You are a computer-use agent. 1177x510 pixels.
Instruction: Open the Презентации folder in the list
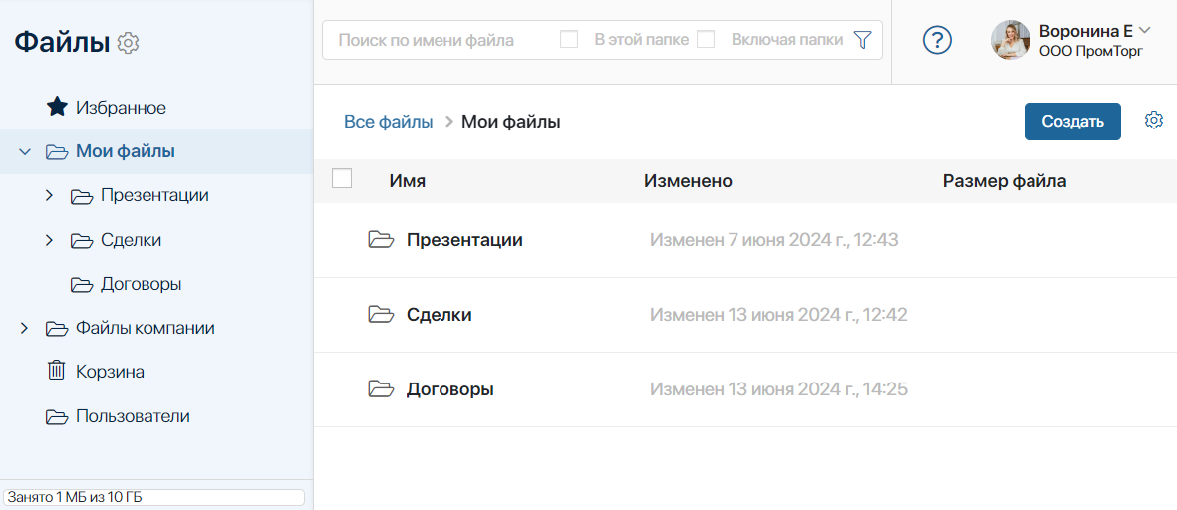click(464, 240)
